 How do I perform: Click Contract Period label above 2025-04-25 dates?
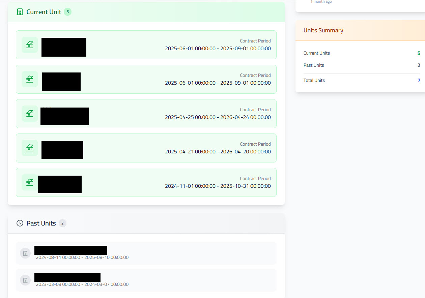pos(255,110)
